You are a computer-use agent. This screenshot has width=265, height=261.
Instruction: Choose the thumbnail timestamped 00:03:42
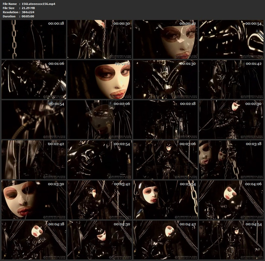coord(99,200)
